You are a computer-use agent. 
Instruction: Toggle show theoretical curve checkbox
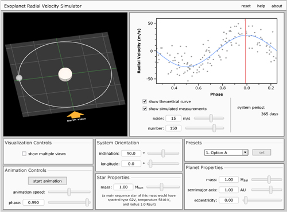(x=145, y=101)
